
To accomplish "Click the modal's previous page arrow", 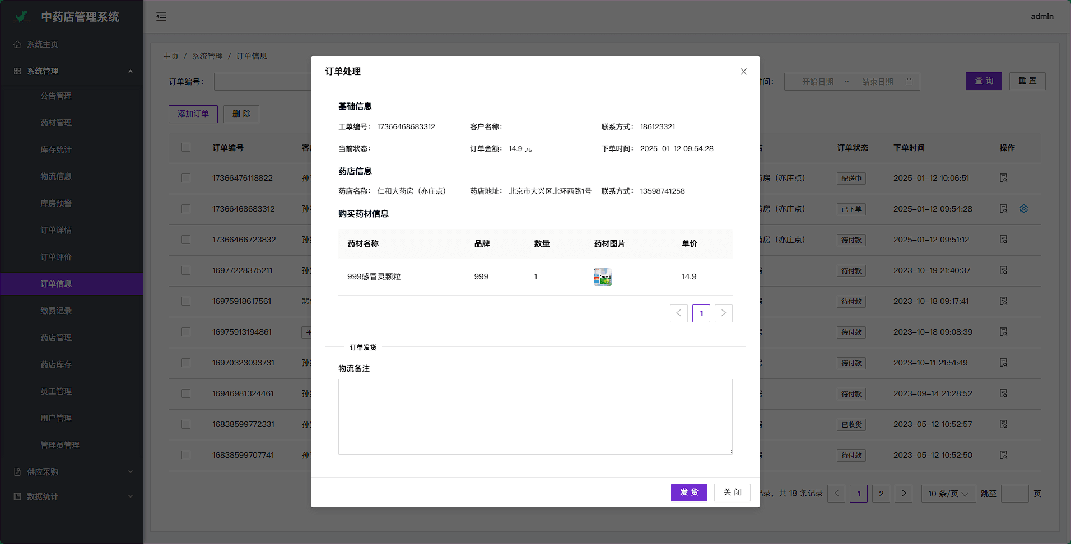I will [678, 313].
